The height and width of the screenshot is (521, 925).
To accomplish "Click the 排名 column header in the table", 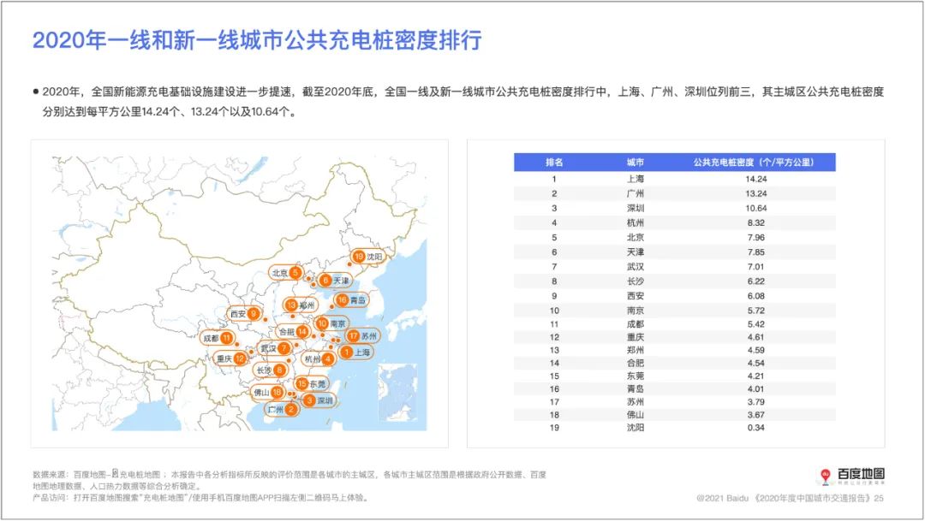I will 554,162.
